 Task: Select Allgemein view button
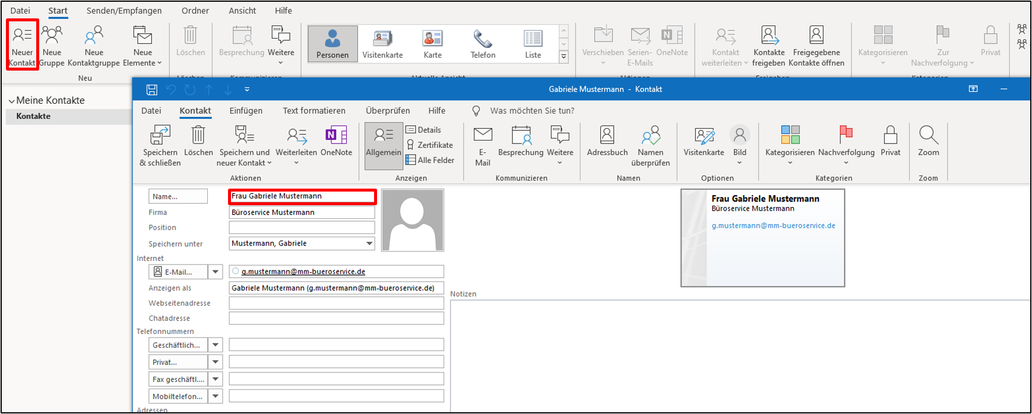pos(384,146)
